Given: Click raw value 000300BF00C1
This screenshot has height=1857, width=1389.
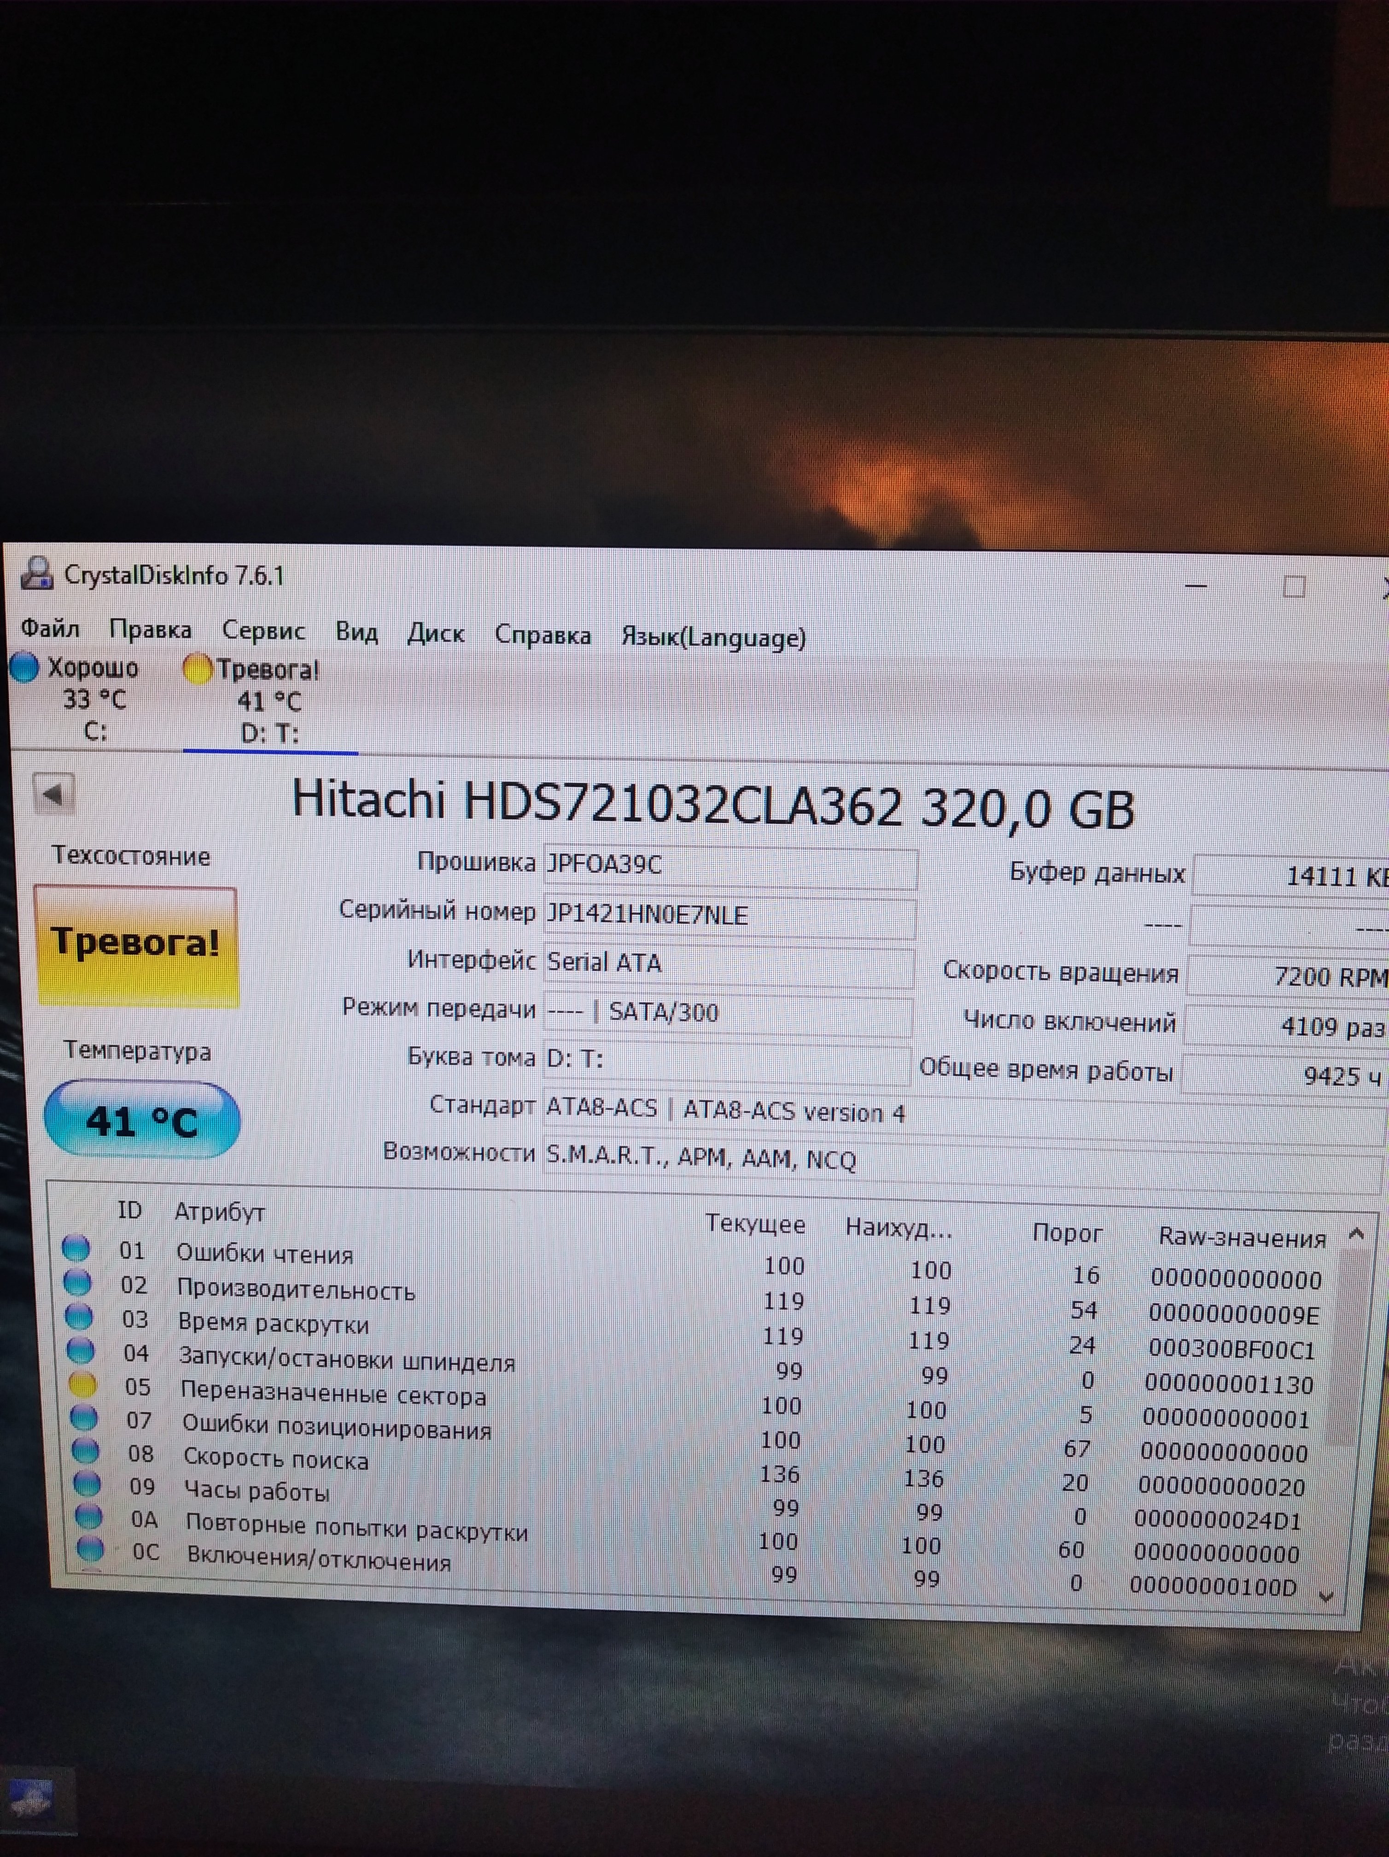Looking at the screenshot, I should click(x=1231, y=1349).
